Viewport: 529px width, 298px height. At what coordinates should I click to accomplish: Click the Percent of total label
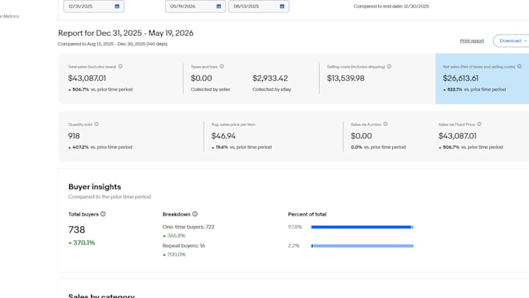coord(307,214)
